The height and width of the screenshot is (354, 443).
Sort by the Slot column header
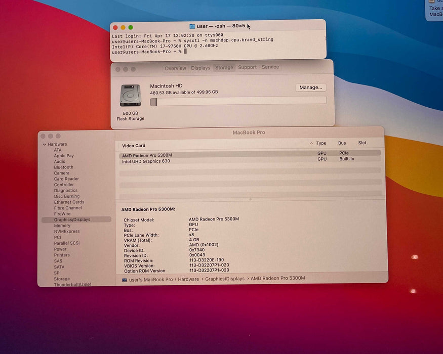[x=362, y=143]
